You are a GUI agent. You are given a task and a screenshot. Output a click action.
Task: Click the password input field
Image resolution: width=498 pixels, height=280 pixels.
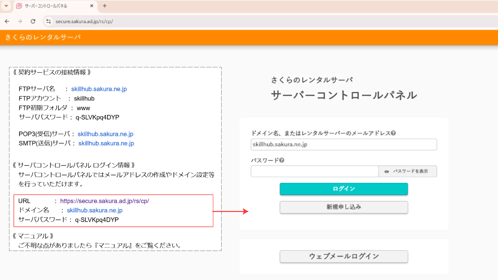(315, 171)
